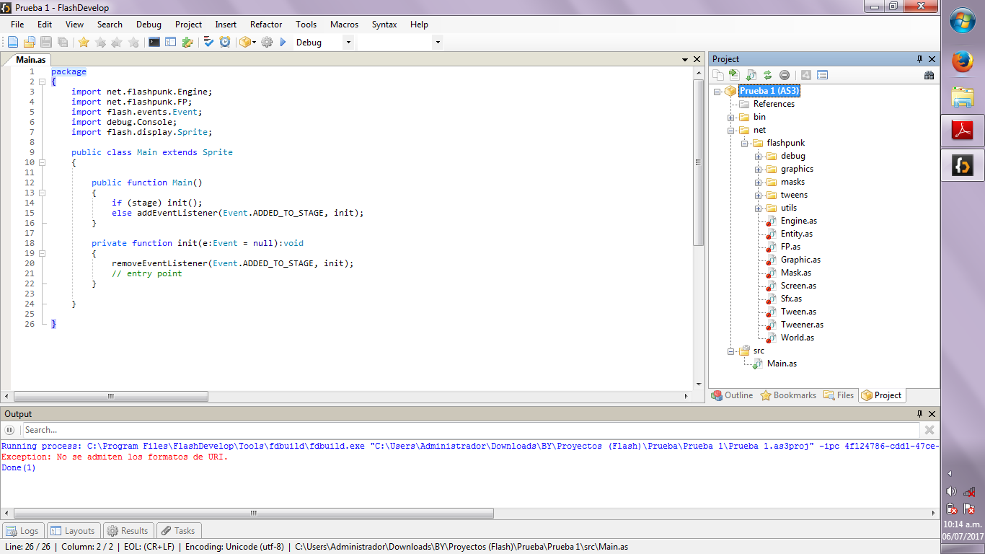Click the Build Project gear icon

point(267,43)
